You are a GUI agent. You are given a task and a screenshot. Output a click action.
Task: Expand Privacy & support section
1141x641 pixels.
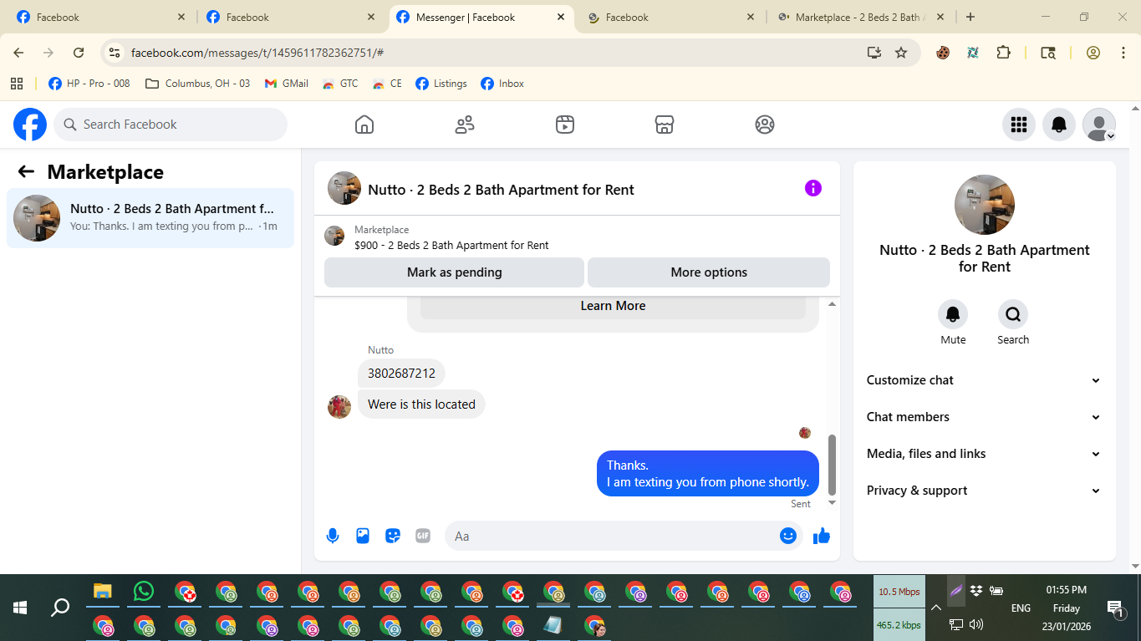click(984, 491)
